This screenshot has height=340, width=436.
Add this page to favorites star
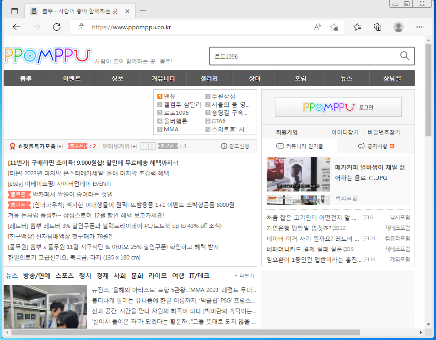(334, 27)
